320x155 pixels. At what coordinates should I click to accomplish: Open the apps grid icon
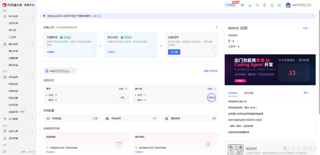(279, 5)
